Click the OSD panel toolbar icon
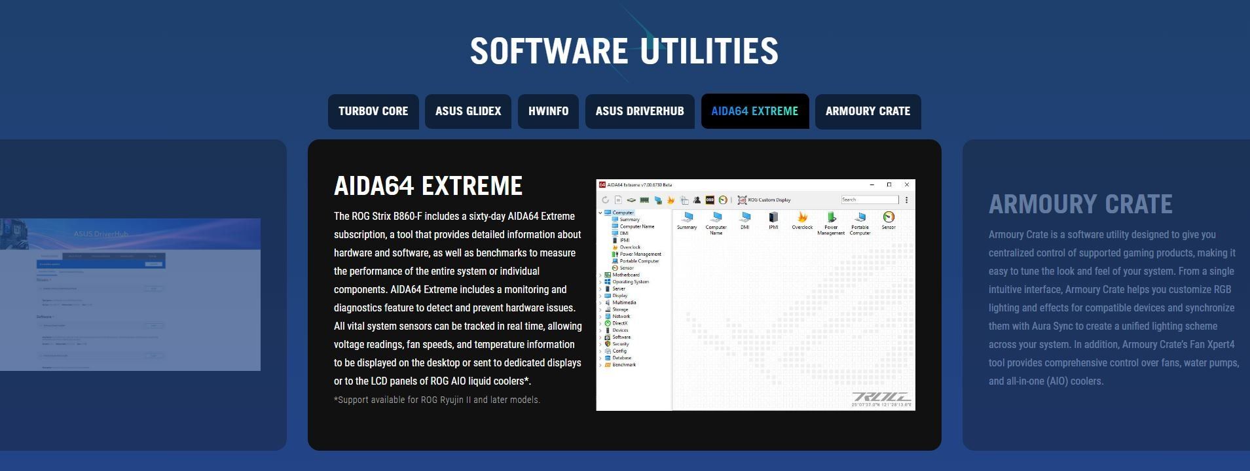The image size is (1250, 471). pos(710,200)
